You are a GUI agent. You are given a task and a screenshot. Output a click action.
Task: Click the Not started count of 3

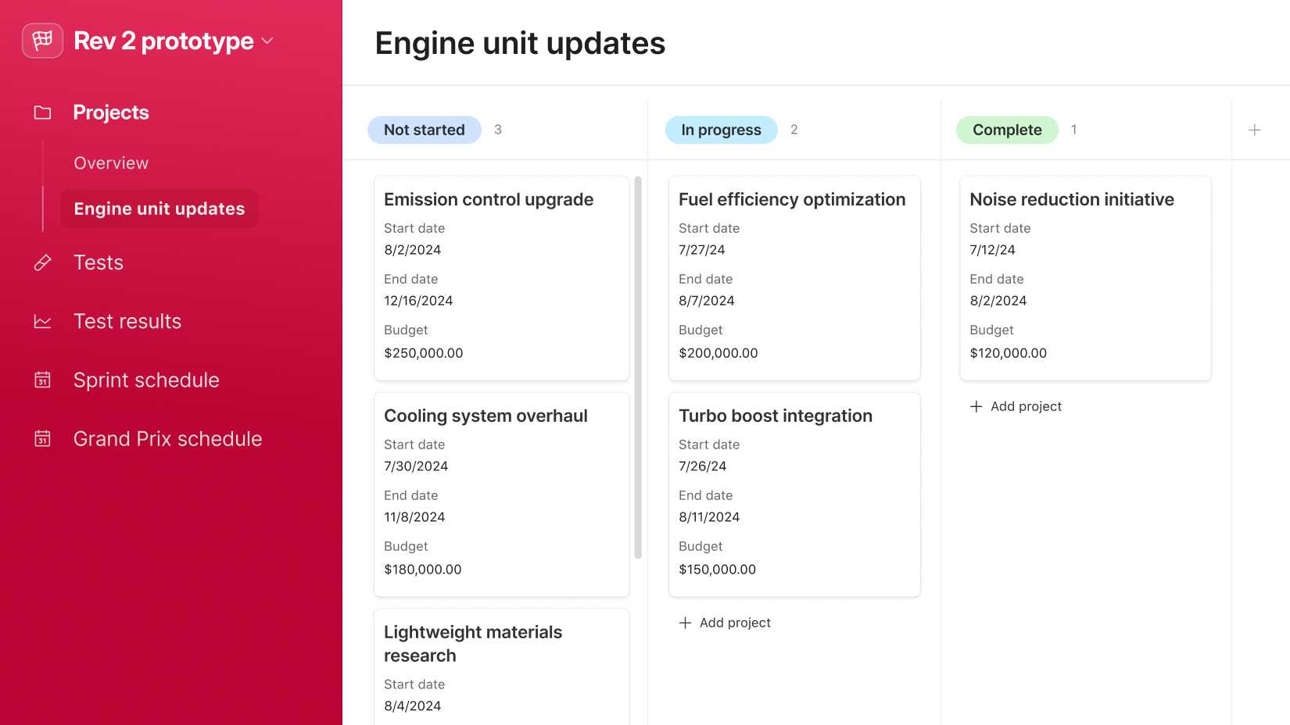click(498, 130)
